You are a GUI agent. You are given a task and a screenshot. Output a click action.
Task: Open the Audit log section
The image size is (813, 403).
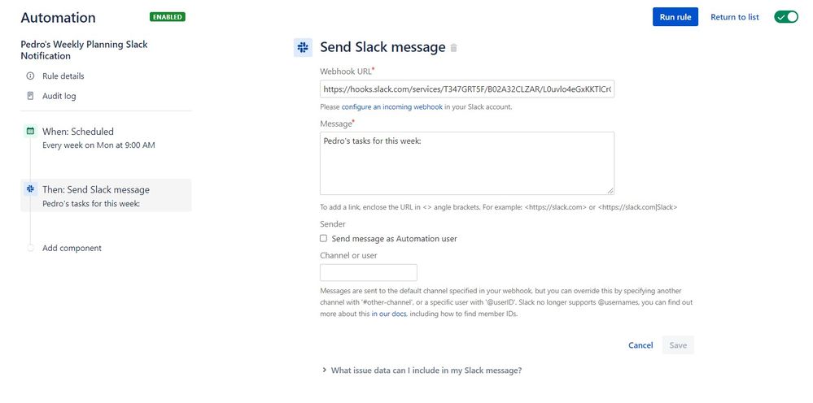point(59,96)
